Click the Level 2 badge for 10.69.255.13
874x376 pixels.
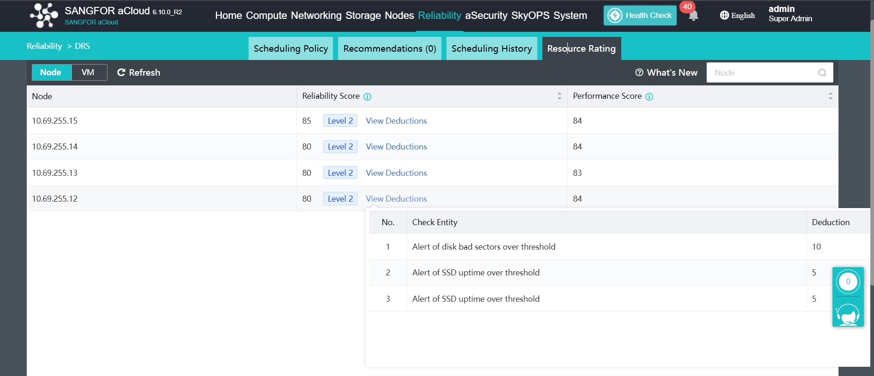340,173
